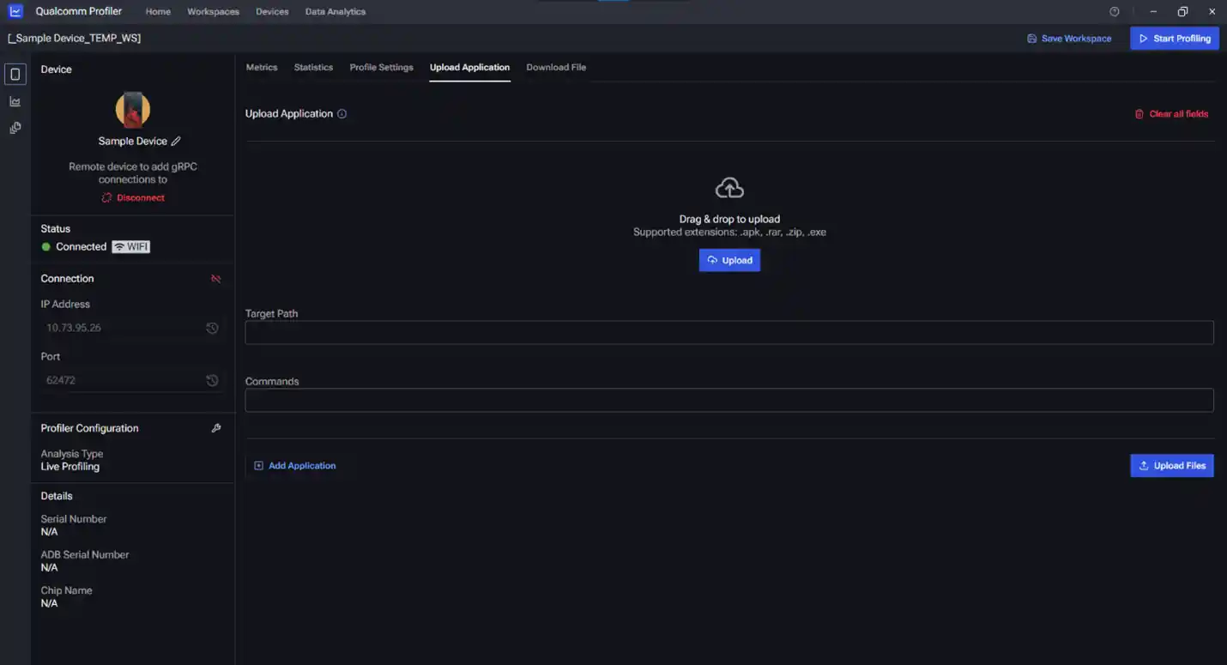Select the Device panel icon in sidebar

coord(15,74)
